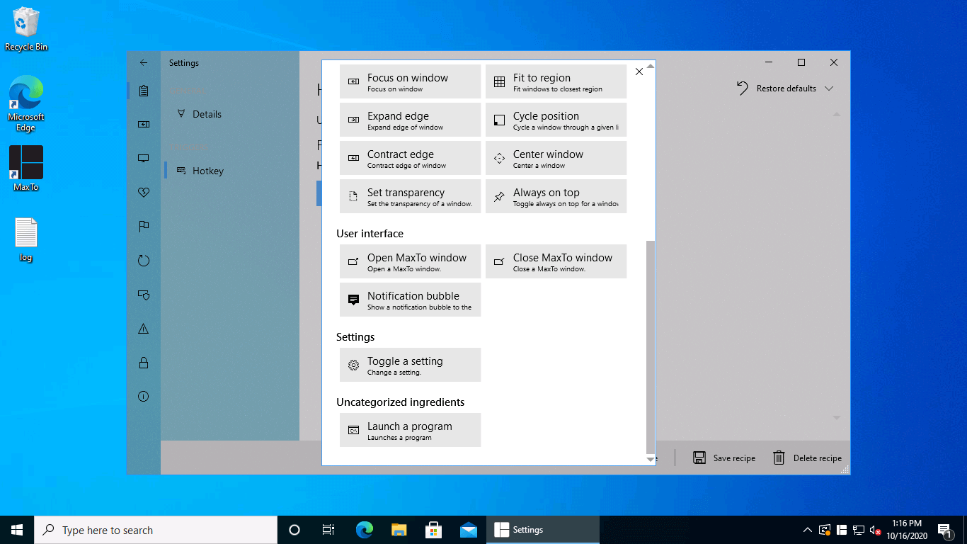
Task: Open the Hotkey item in sidebar
Action: point(207,171)
